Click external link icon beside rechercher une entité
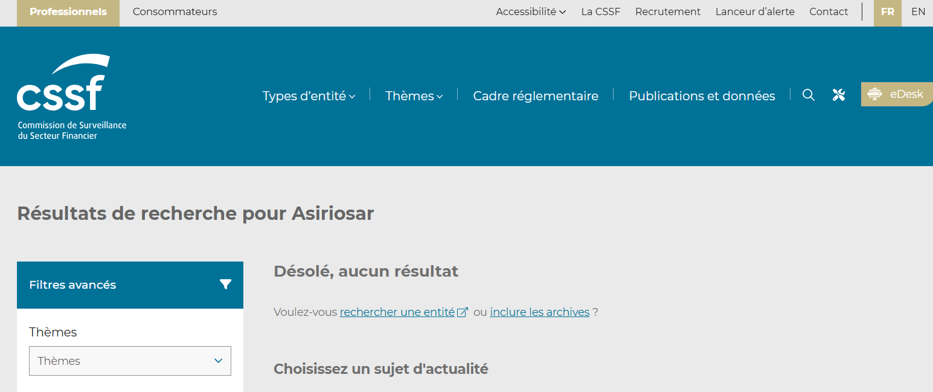The height and width of the screenshot is (392, 933). [463, 312]
